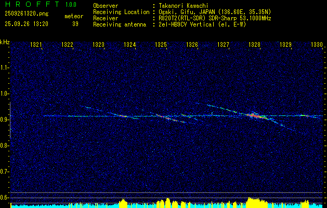Click the 1330 time axis marker
This screenshot has width=327, height=208.
tap(317, 45)
